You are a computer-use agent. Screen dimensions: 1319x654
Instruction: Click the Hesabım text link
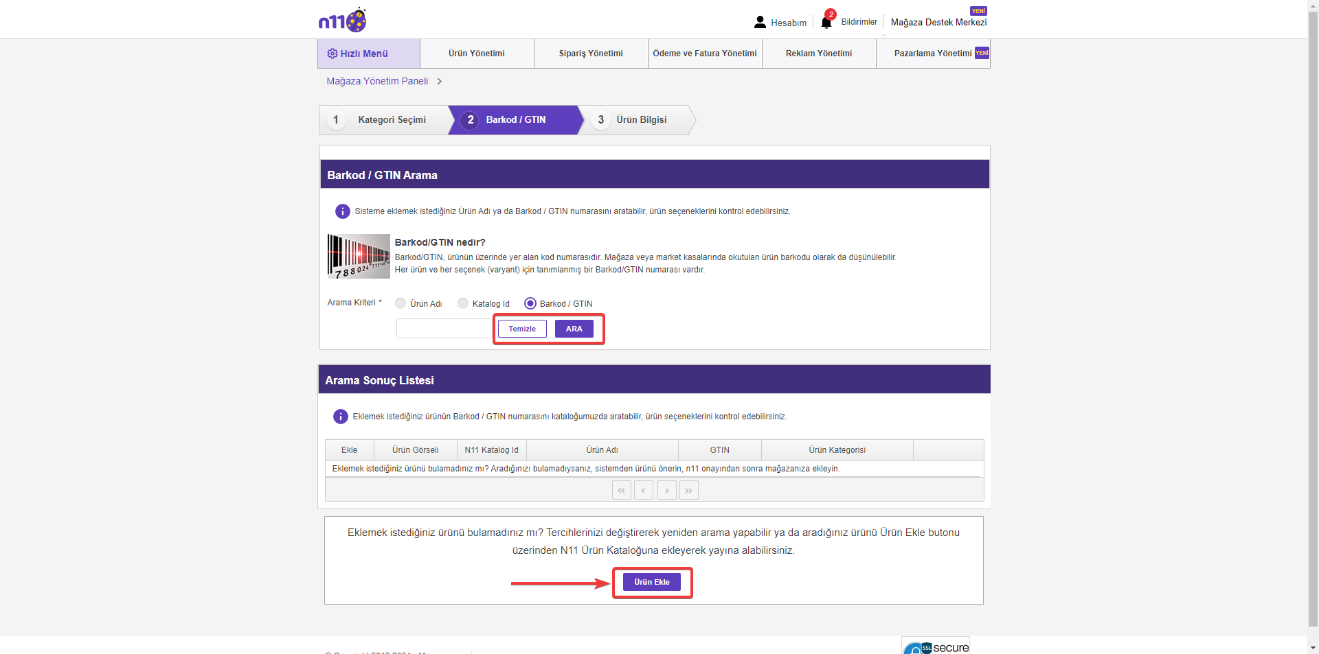point(789,23)
